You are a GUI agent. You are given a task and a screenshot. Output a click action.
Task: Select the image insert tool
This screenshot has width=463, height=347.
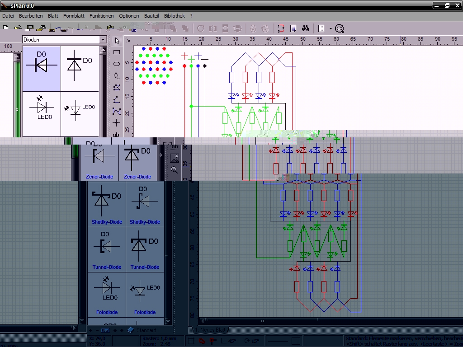click(x=175, y=158)
